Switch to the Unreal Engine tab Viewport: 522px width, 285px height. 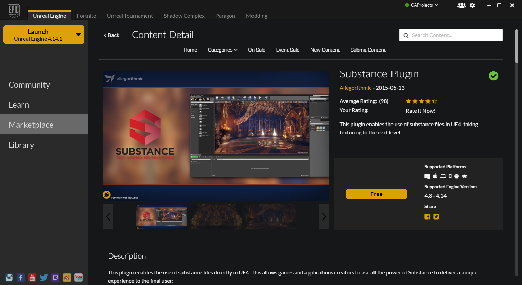click(50, 16)
